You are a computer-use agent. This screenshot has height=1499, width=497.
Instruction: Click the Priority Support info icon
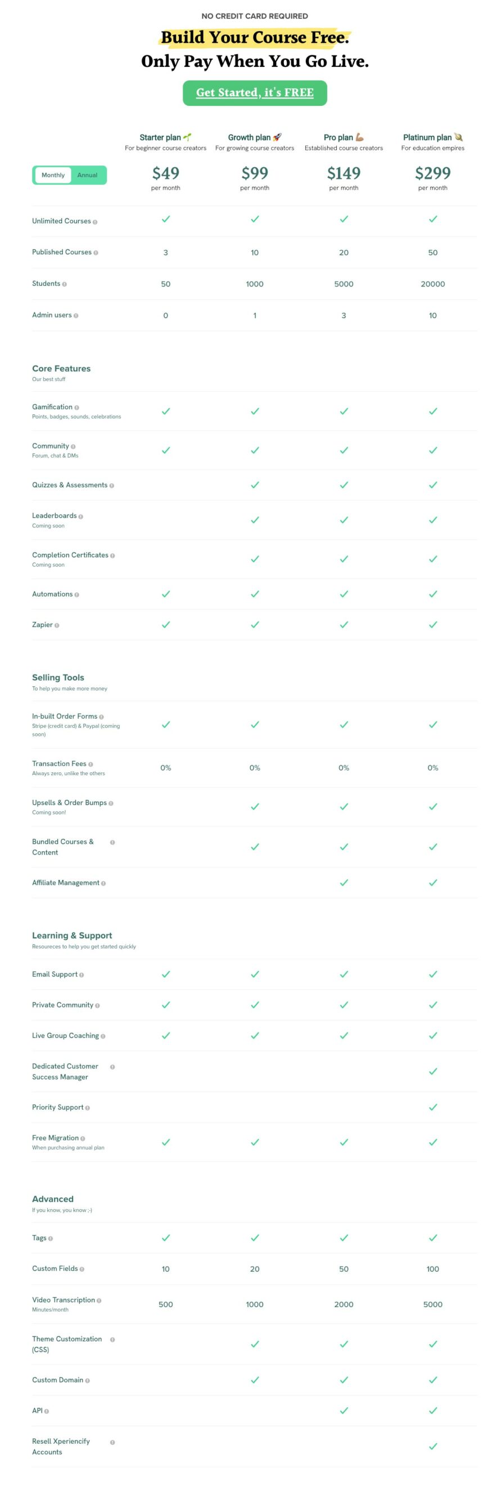point(88,1107)
